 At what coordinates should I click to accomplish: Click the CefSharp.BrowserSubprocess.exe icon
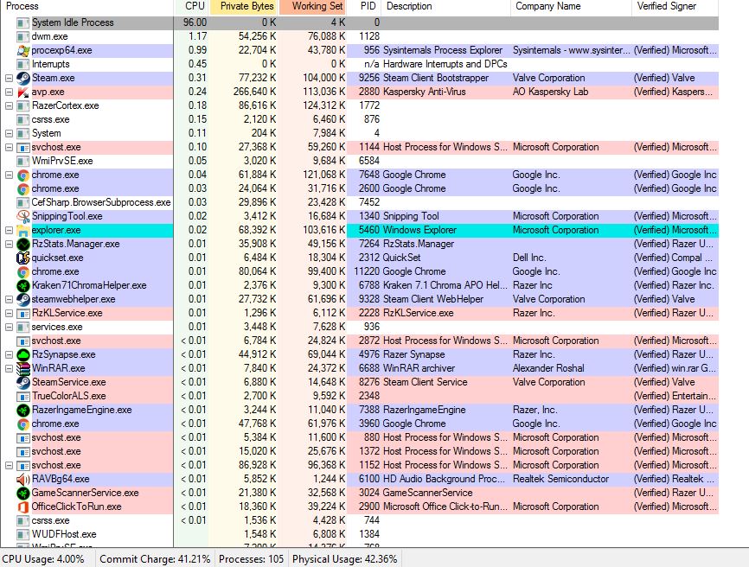[23, 202]
